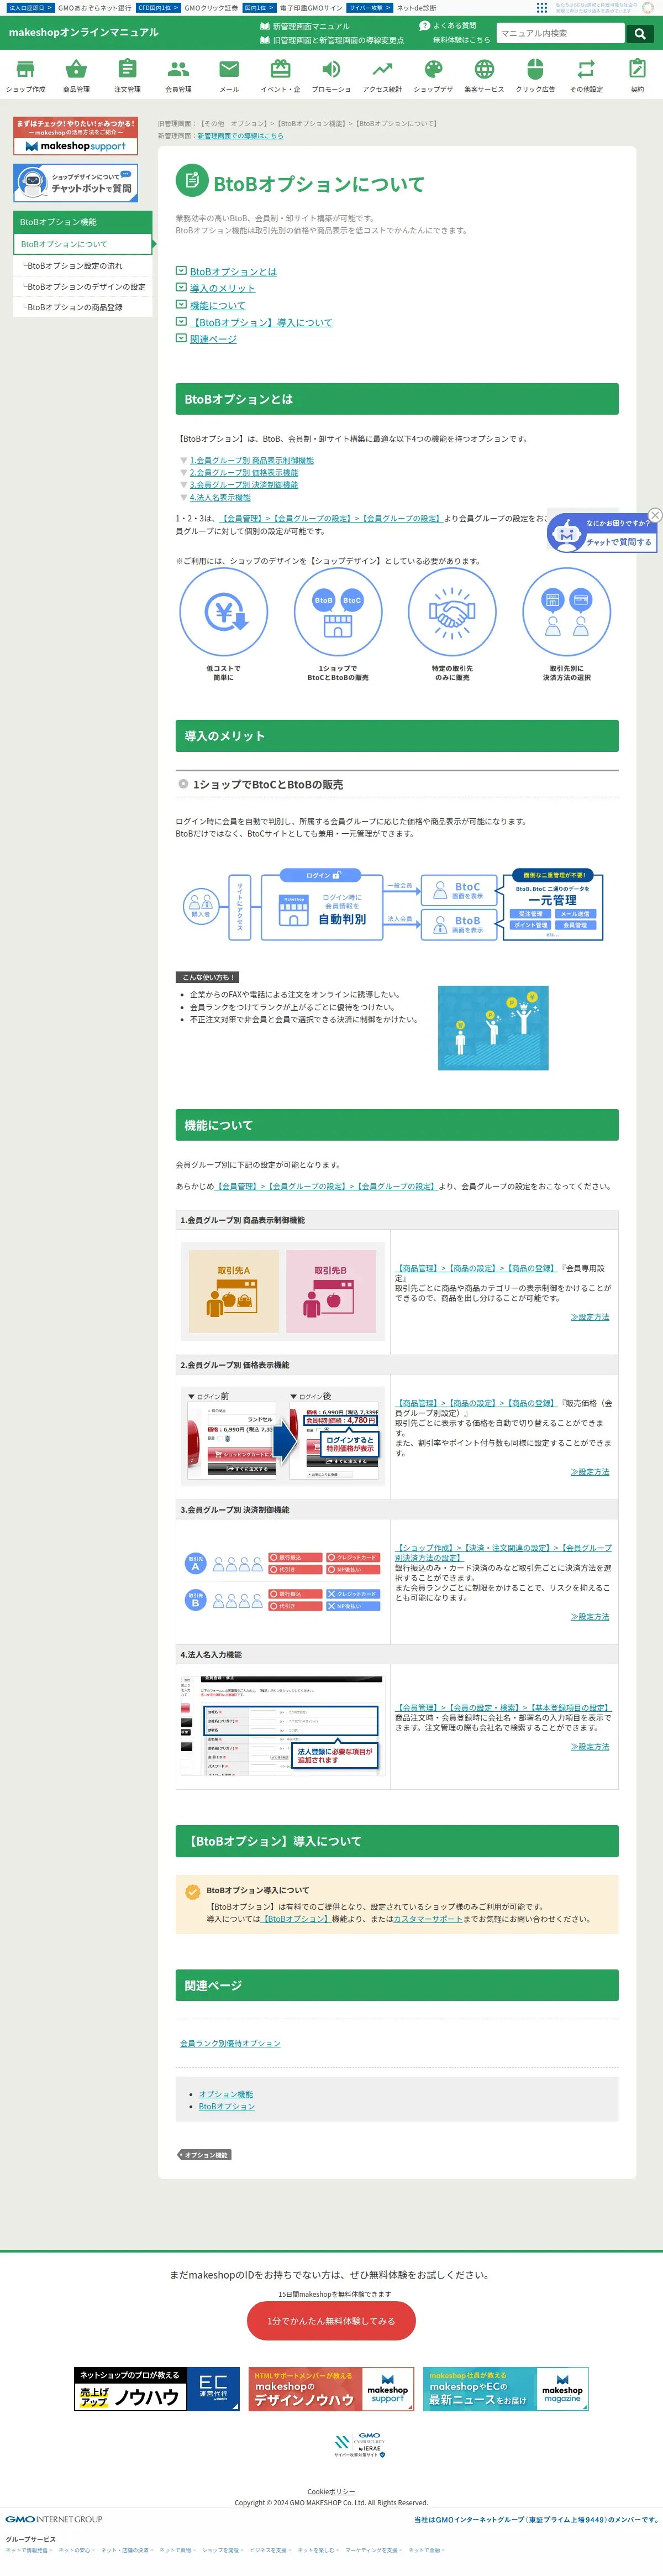The width and height of the screenshot is (663, 2576).
Task: Open 4.法人名表示機能 link
Action: 220,497
